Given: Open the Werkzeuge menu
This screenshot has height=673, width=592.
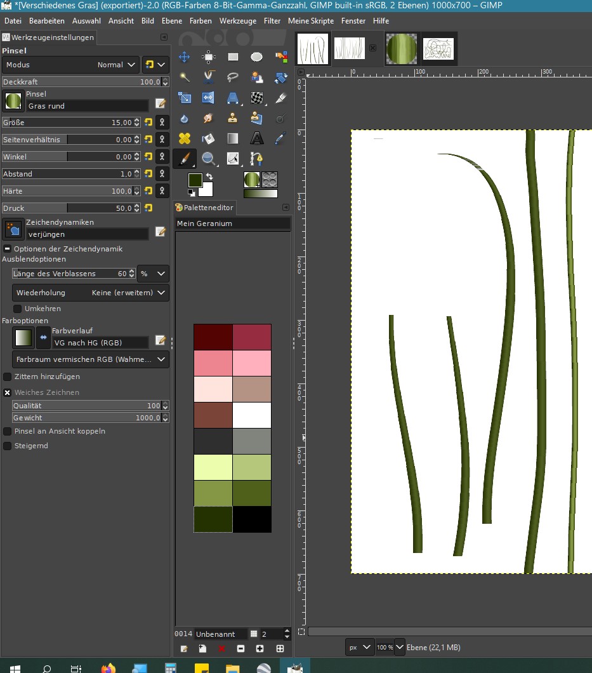Looking at the screenshot, I should click(x=238, y=21).
